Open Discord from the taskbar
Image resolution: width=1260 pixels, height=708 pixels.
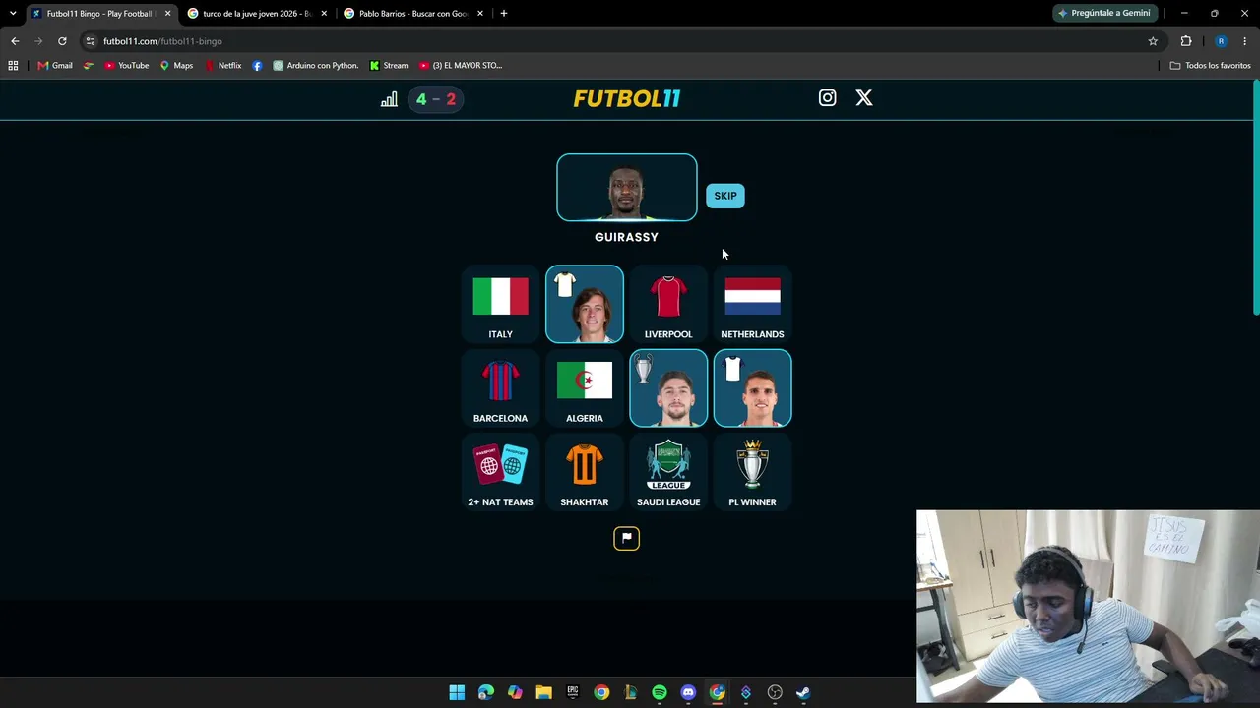(x=688, y=692)
